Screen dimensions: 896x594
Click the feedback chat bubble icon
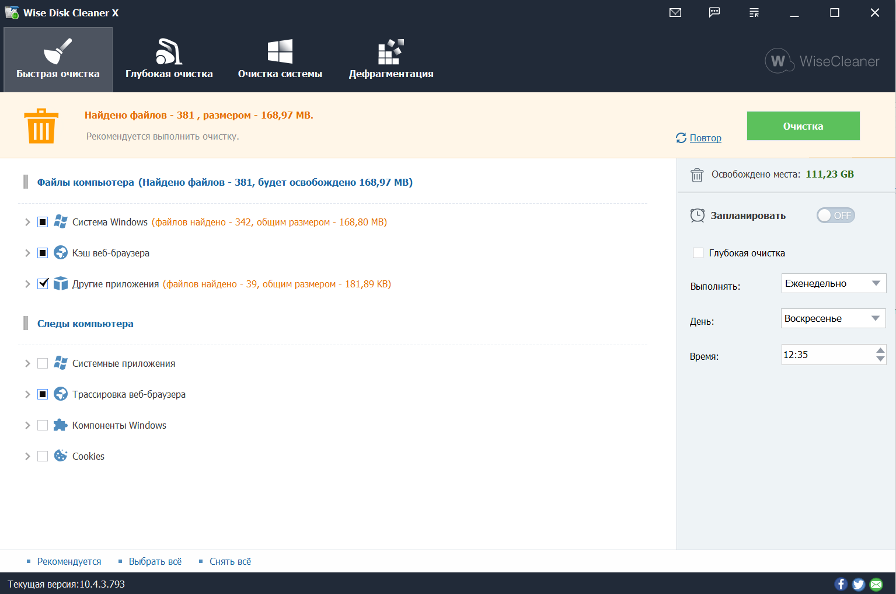(714, 13)
